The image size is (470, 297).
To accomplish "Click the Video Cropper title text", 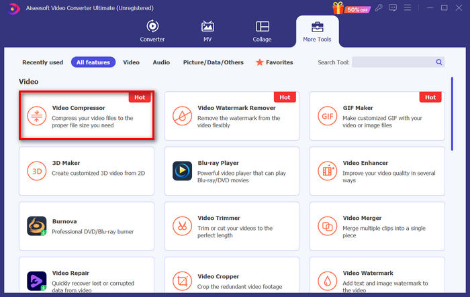I will point(218,276).
